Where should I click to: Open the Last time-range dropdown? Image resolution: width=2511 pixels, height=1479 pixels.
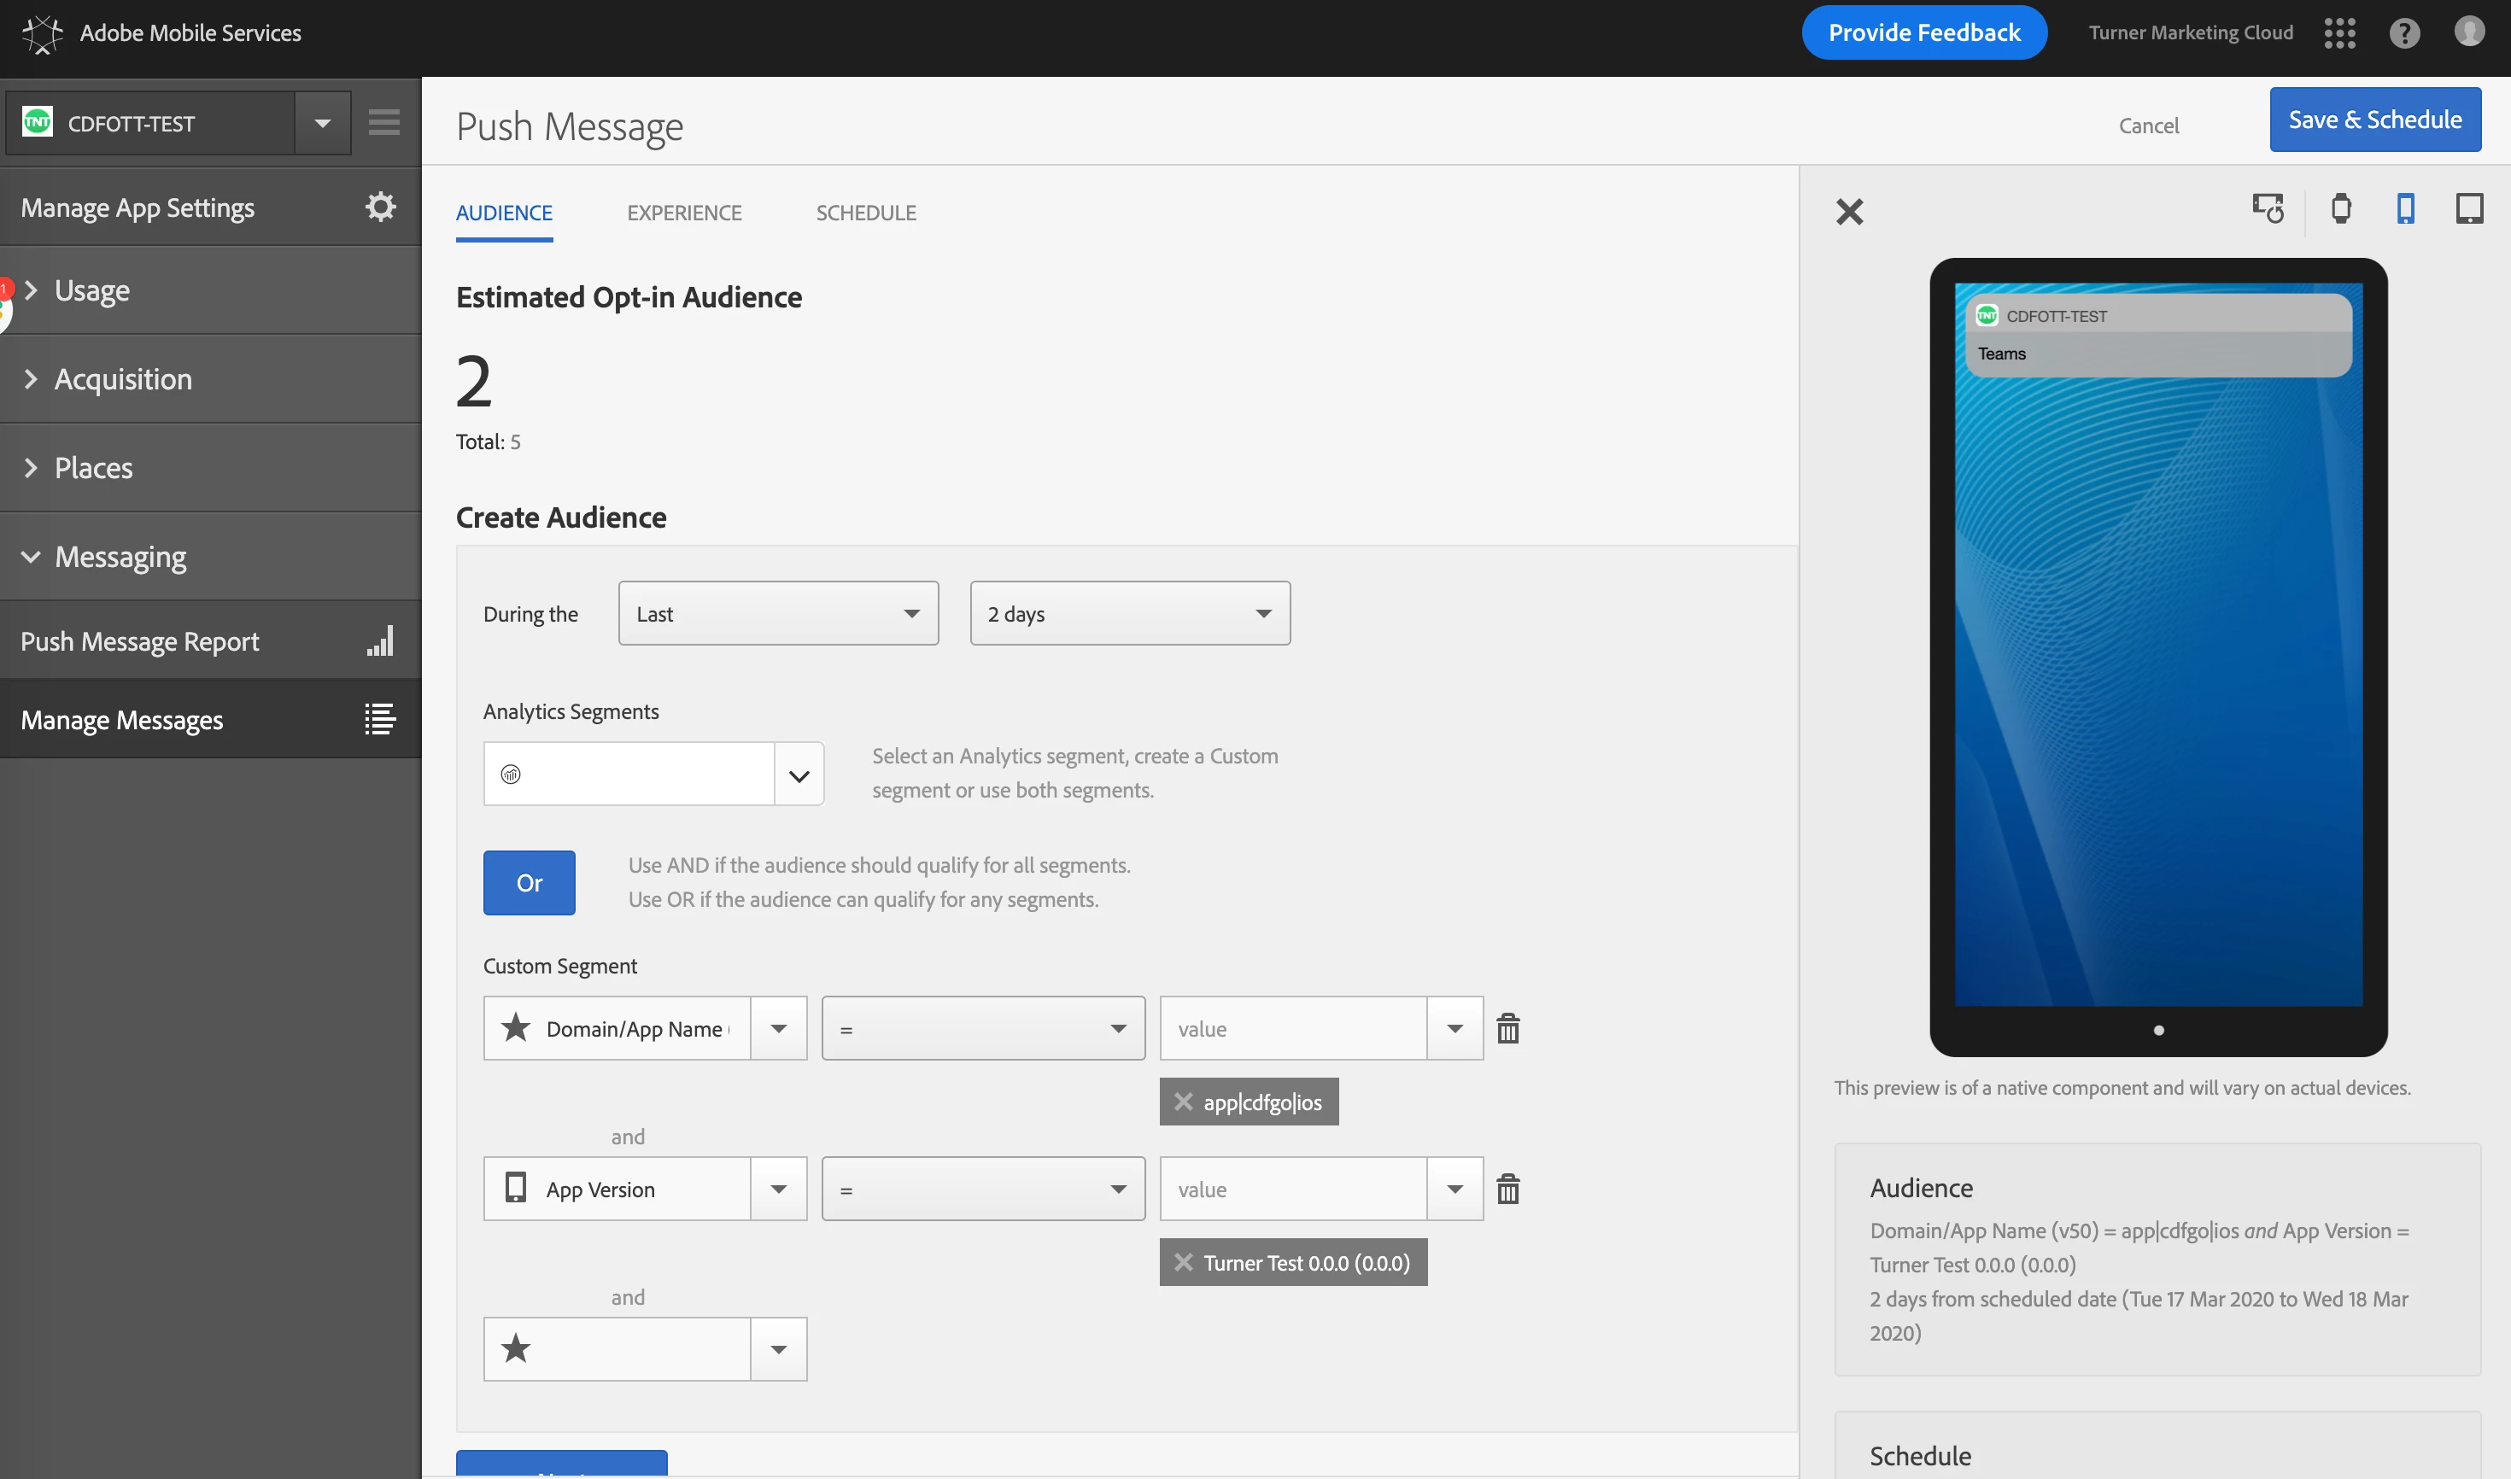pos(777,614)
